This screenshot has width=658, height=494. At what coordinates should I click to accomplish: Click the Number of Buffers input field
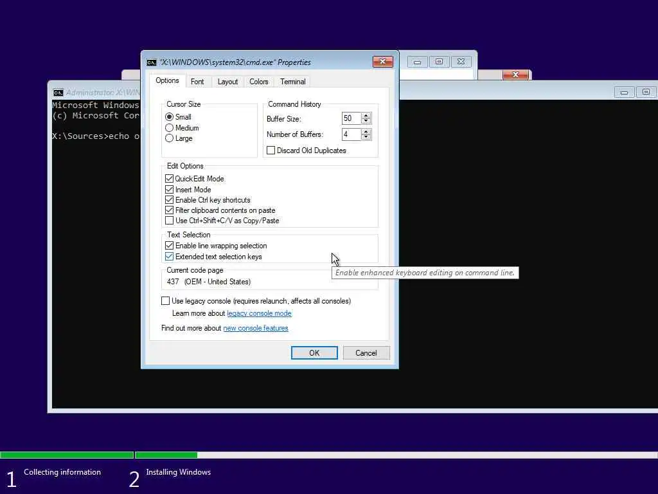click(351, 134)
